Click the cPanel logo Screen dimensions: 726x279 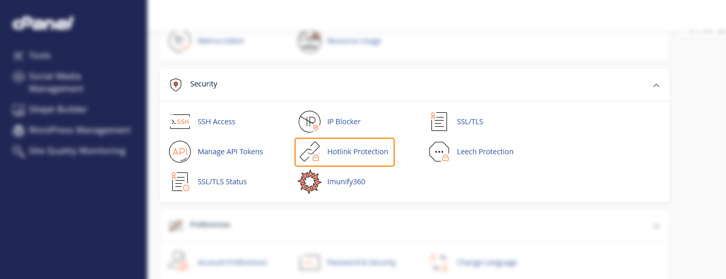(x=43, y=23)
